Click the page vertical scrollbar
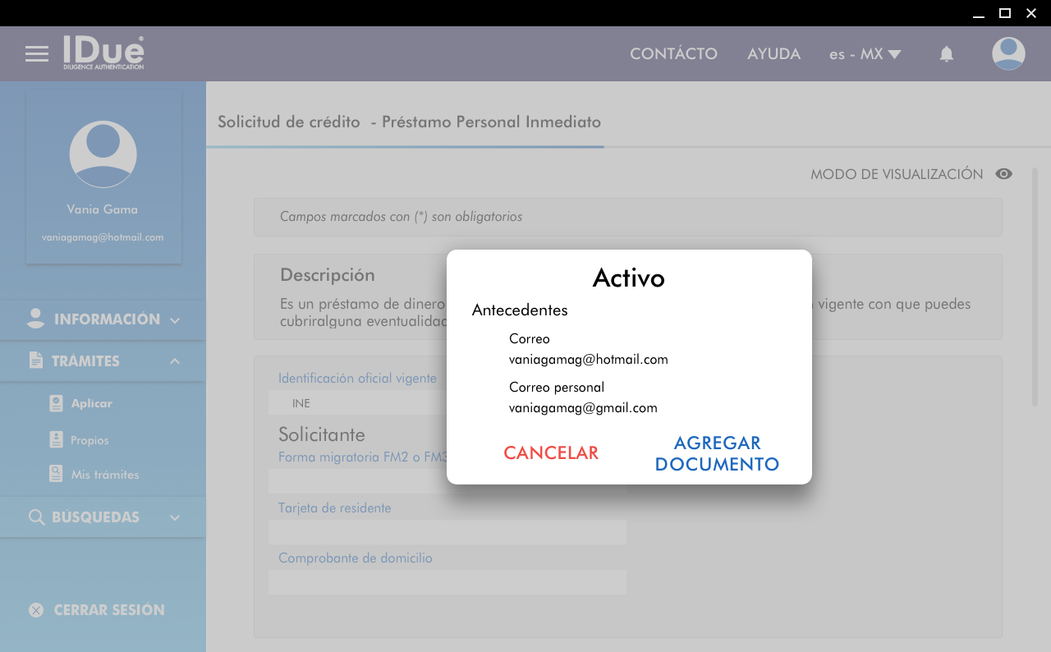Image resolution: width=1051 pixels, height=652 pixels. point(1035,286)
